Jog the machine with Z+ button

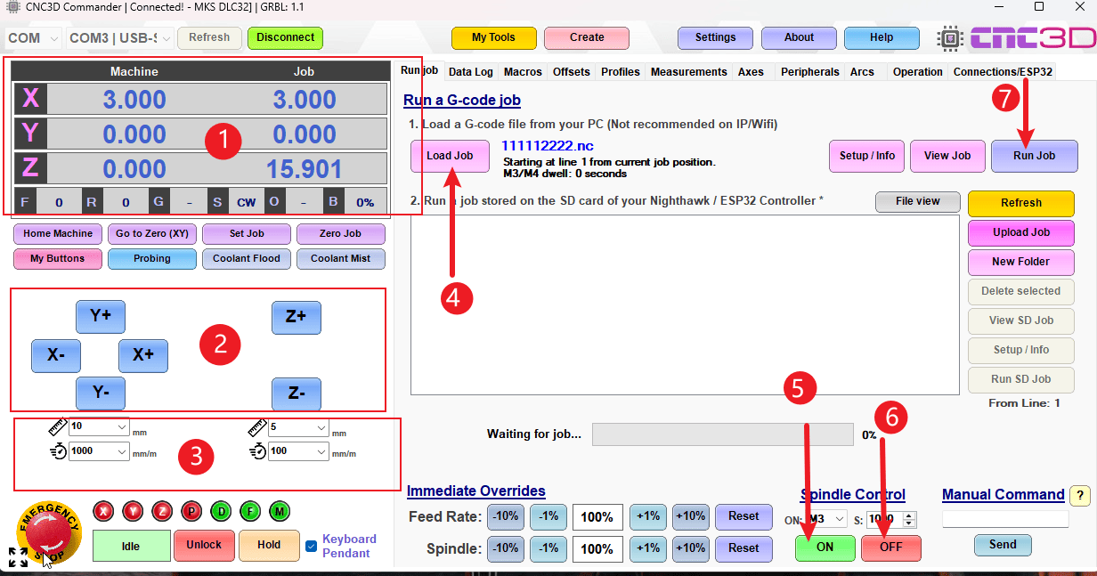pos(296,317)
